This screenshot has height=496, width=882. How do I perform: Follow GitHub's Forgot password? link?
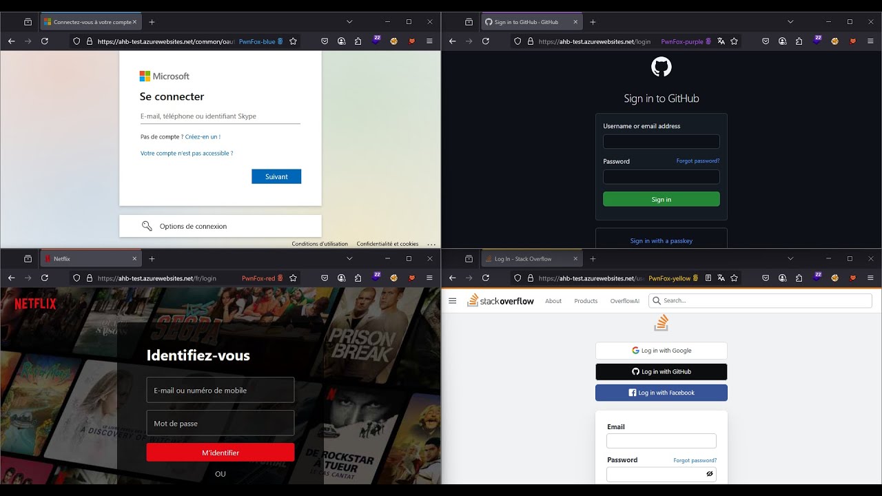698,161
